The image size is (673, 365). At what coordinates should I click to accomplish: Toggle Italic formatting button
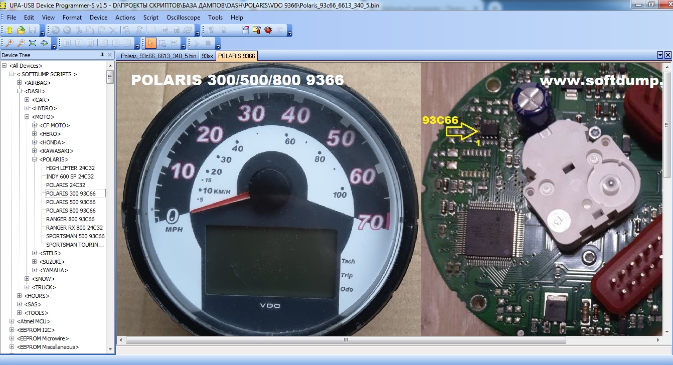[79, 43]
